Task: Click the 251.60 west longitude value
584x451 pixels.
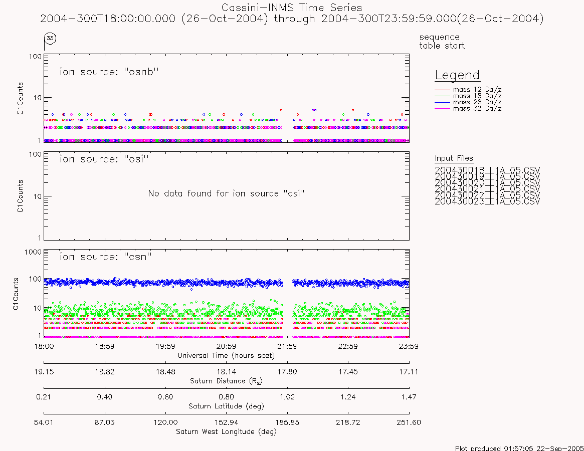Action: pyautogui.click(x=409, y=422)
